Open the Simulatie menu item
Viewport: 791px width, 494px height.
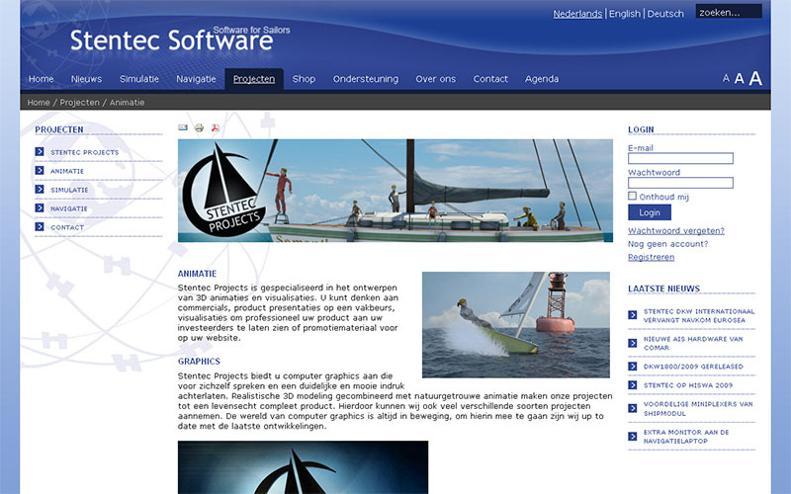(x=139, y=79)
